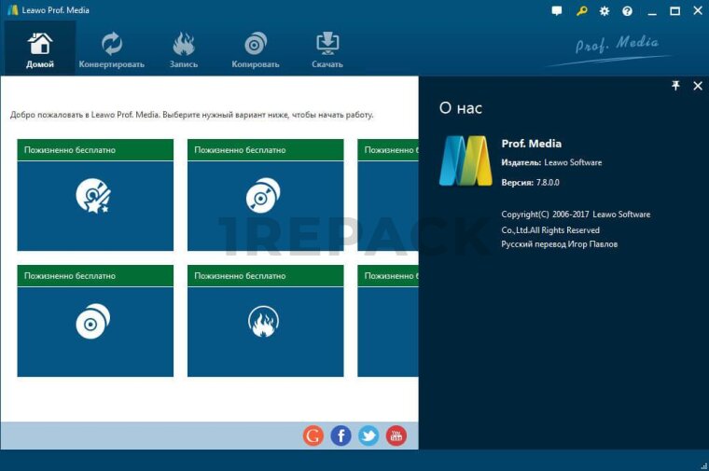This screenshot has height=471, width=709.
Task: Open settings with the gear icon
Action: point(605,11)
